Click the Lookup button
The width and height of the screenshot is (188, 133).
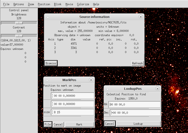pos(138,124)
